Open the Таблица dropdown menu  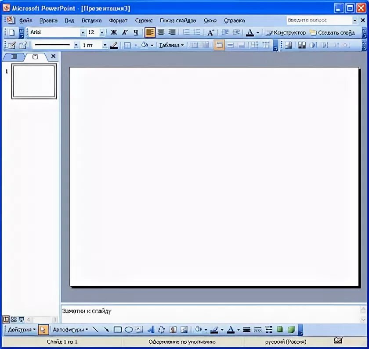click(x=171, y=45)
